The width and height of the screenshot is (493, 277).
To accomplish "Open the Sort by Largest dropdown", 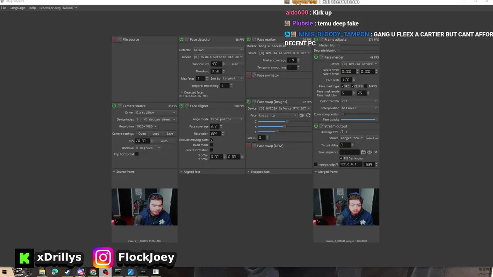I will [x=233, y=78].
